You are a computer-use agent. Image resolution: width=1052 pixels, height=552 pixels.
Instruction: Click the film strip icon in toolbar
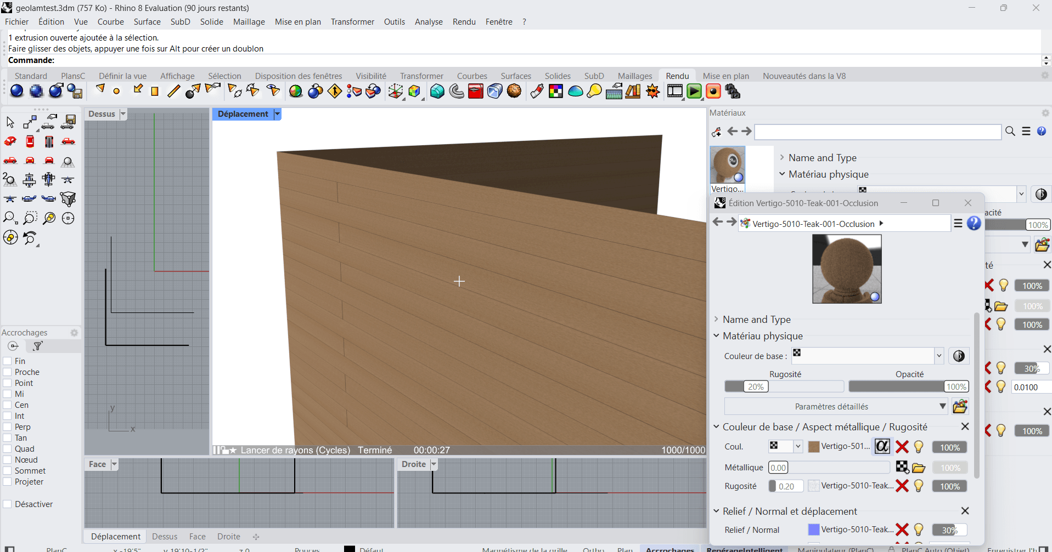coord(674,92)
